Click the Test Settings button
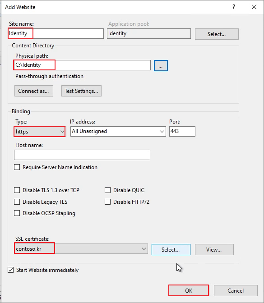The image size is (264, 303). point(81,91)
